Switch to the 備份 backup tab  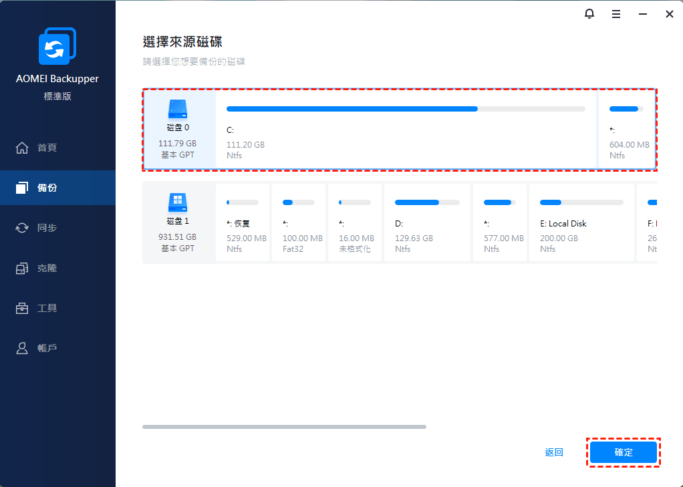tap(57, 188)
